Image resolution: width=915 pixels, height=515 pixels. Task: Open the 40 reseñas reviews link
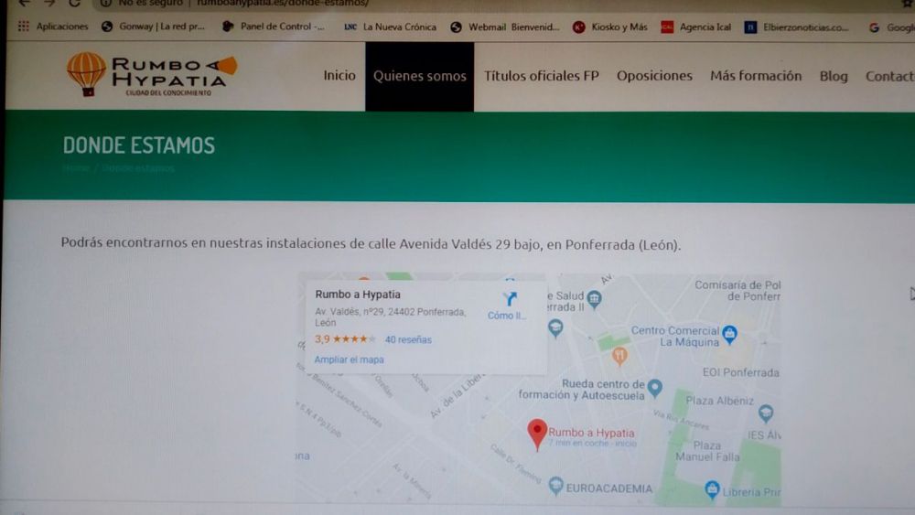(x=408, y=339)
